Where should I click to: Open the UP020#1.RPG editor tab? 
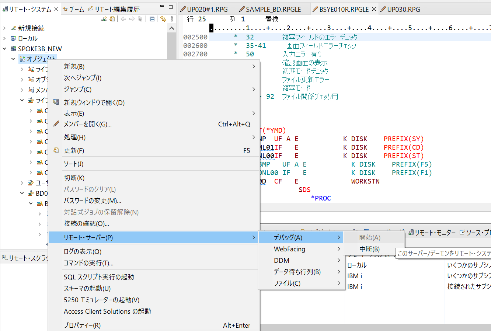(x=204, y=9)
